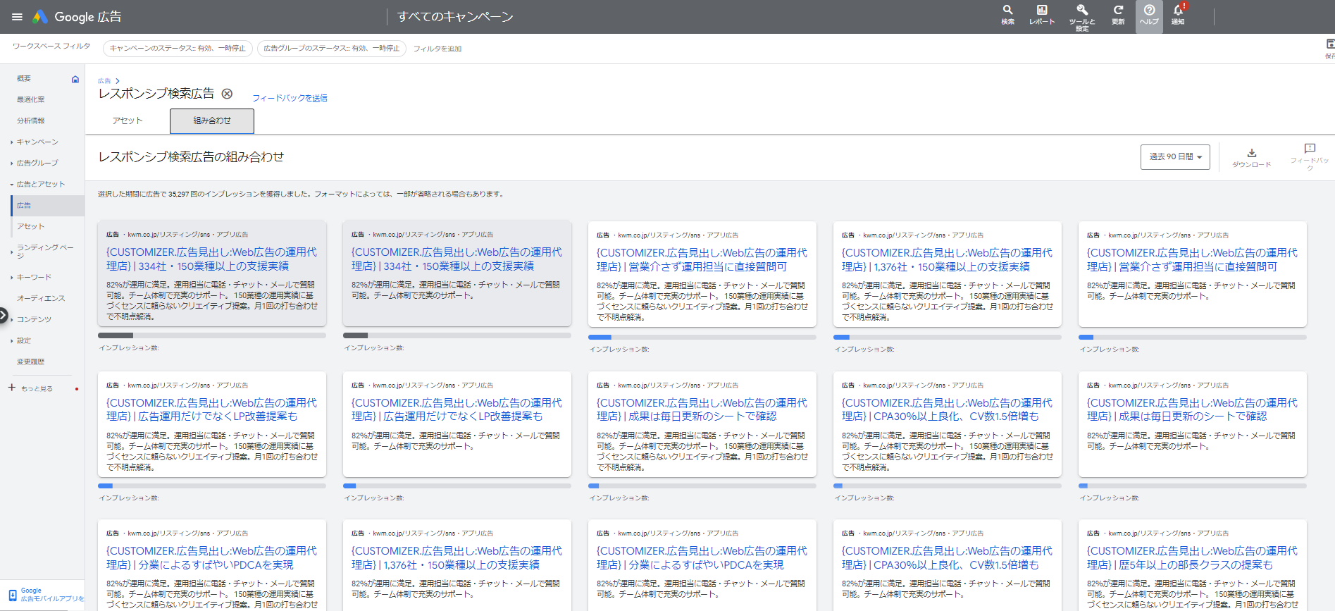Select オーディエンス in the sidebar

point(41,298)
